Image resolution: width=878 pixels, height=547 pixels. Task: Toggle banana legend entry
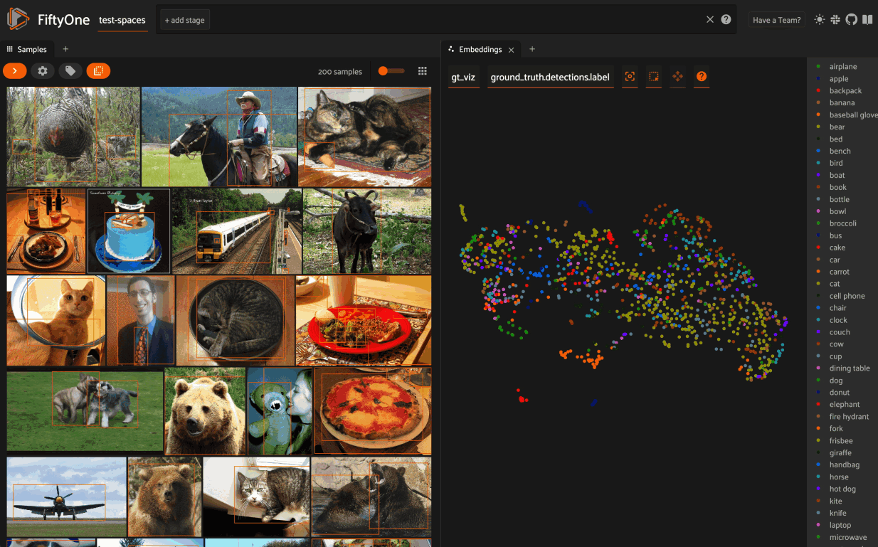coord(842,103)
